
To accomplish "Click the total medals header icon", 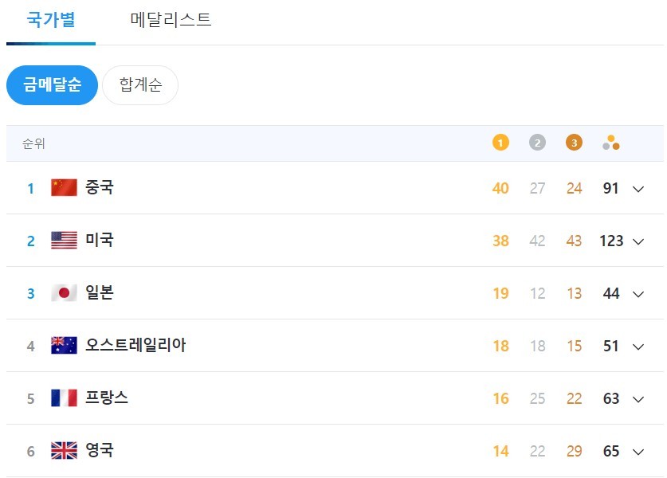I will 611,143.
